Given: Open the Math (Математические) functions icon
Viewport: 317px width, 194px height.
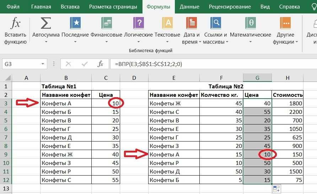Looking at the screenshot, I should coord(251,23).
